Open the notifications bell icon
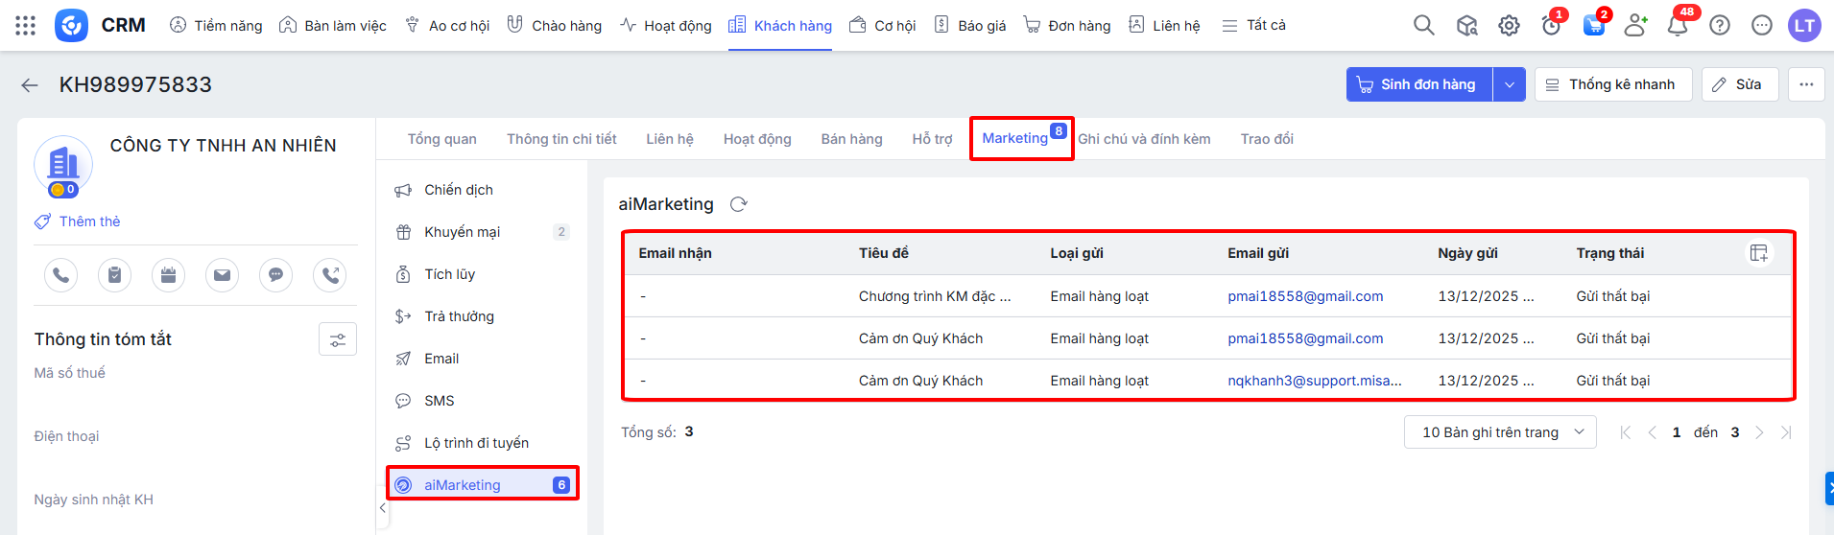Screen dimensions: 1834x535 coord(1678,26)
